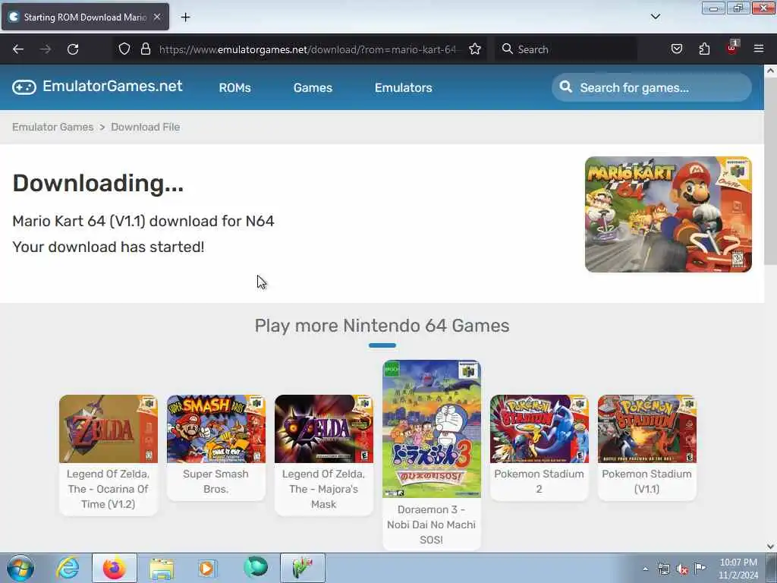Open Super Smash Bros. cover thumbnail

point(216,429)
